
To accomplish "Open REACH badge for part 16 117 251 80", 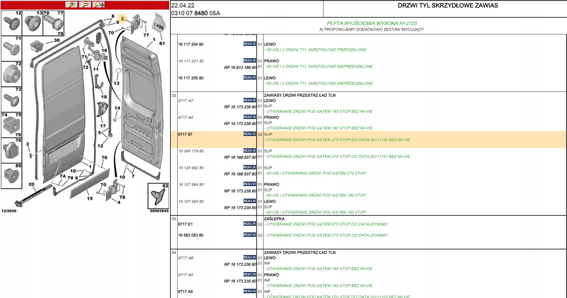I will pyautogui.click(x=249, y=61).
